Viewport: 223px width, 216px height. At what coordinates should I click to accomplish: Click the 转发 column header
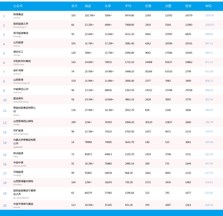188,6
